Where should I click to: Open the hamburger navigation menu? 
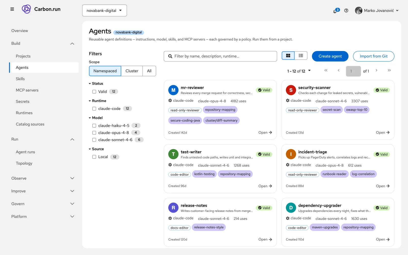(12, 9)
